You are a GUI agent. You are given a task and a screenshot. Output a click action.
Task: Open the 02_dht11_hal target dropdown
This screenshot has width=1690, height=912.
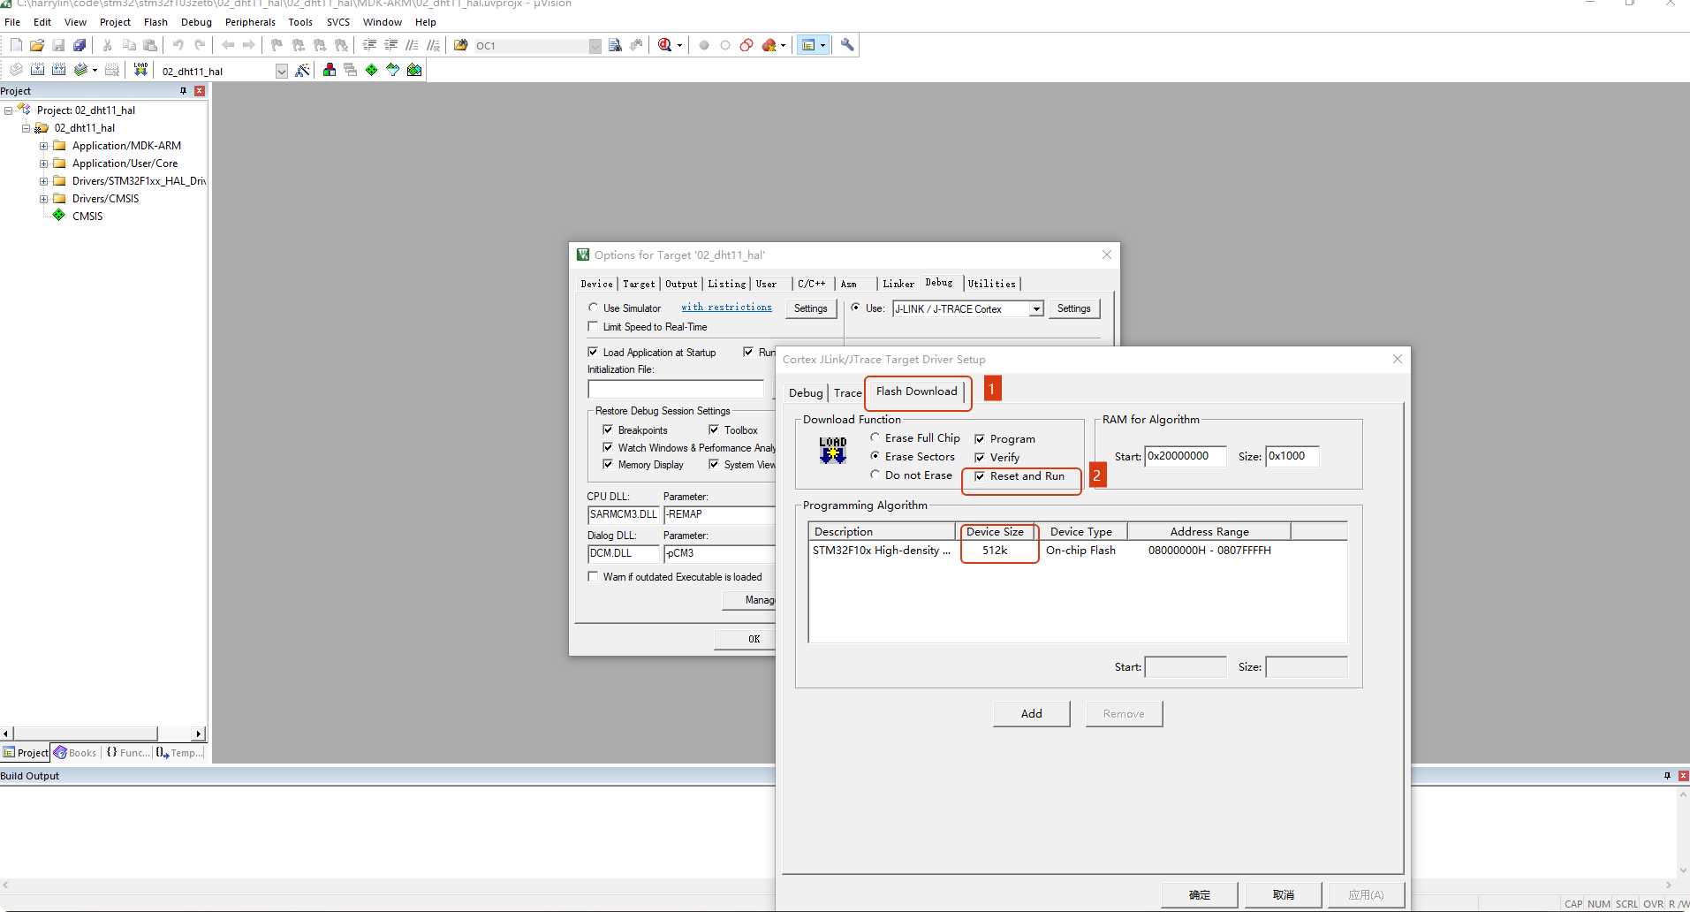[281, 71]
